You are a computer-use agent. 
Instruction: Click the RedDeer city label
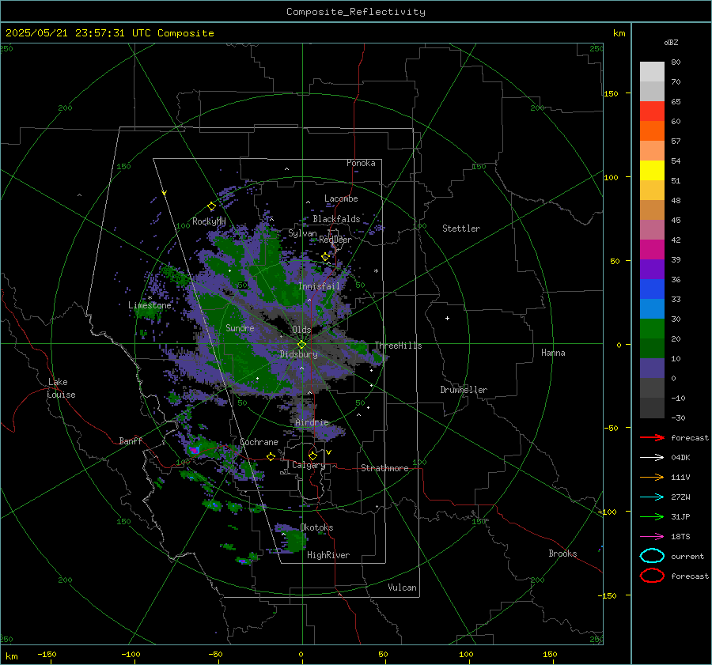tap(335, 240)
